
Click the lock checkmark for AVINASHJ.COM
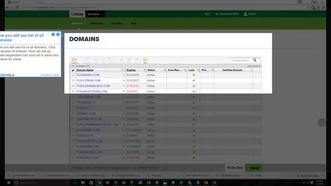(x=193, y=75)
